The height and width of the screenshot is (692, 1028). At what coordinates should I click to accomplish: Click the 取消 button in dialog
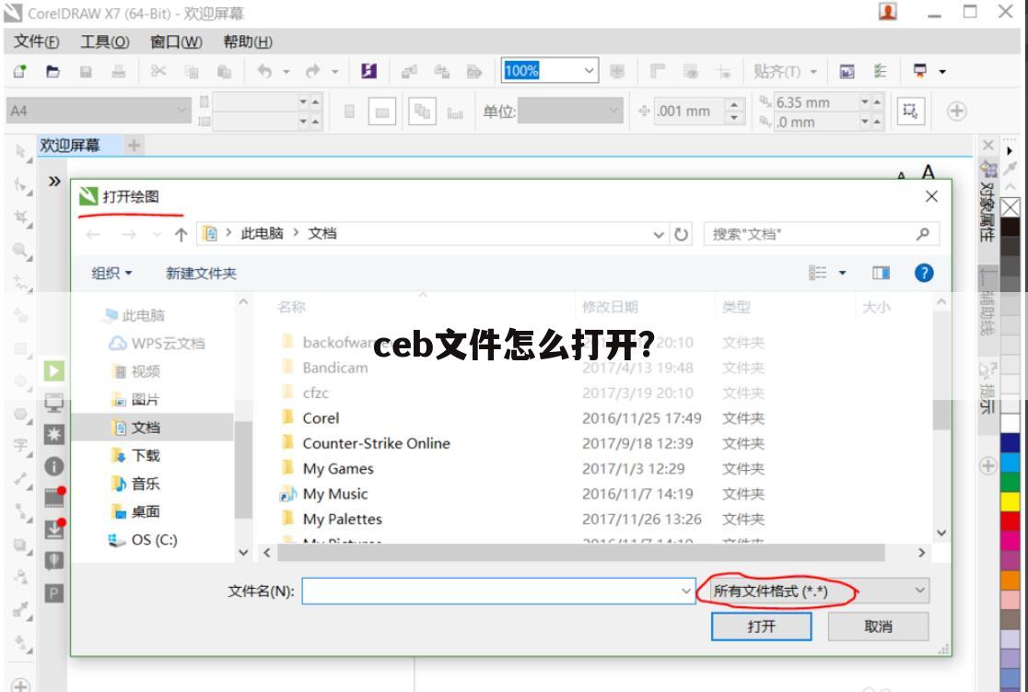pos(878,627)
